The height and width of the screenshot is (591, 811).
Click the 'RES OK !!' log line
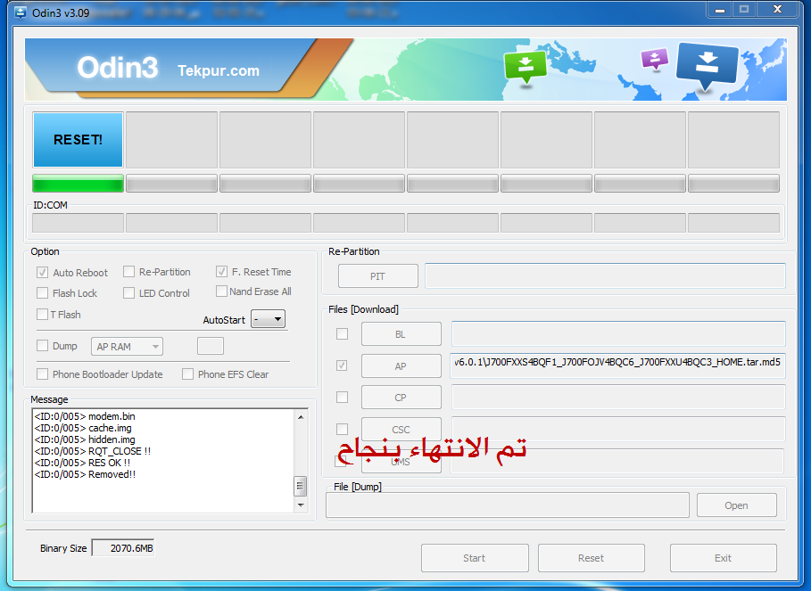(82, 463)
